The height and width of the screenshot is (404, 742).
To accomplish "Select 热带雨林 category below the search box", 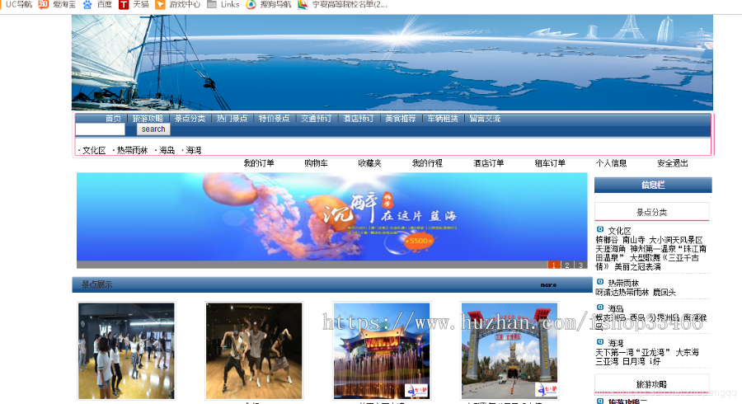I will click(132, 150).
